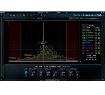Toggle visibility checkbox for curve 4 Drums
The height and width of the screenshot is (95, 105).
pyautogui.click(x=83, y=34)
